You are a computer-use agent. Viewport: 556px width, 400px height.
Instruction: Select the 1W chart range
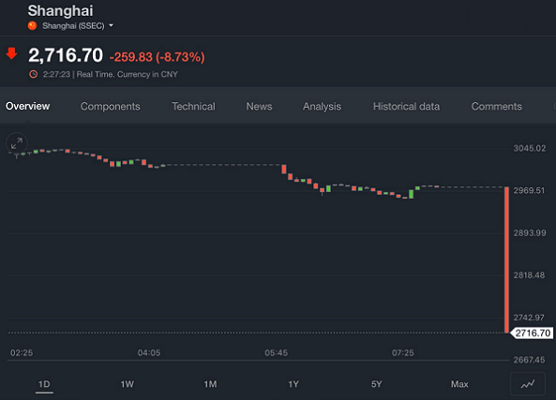tap(127, 384)
